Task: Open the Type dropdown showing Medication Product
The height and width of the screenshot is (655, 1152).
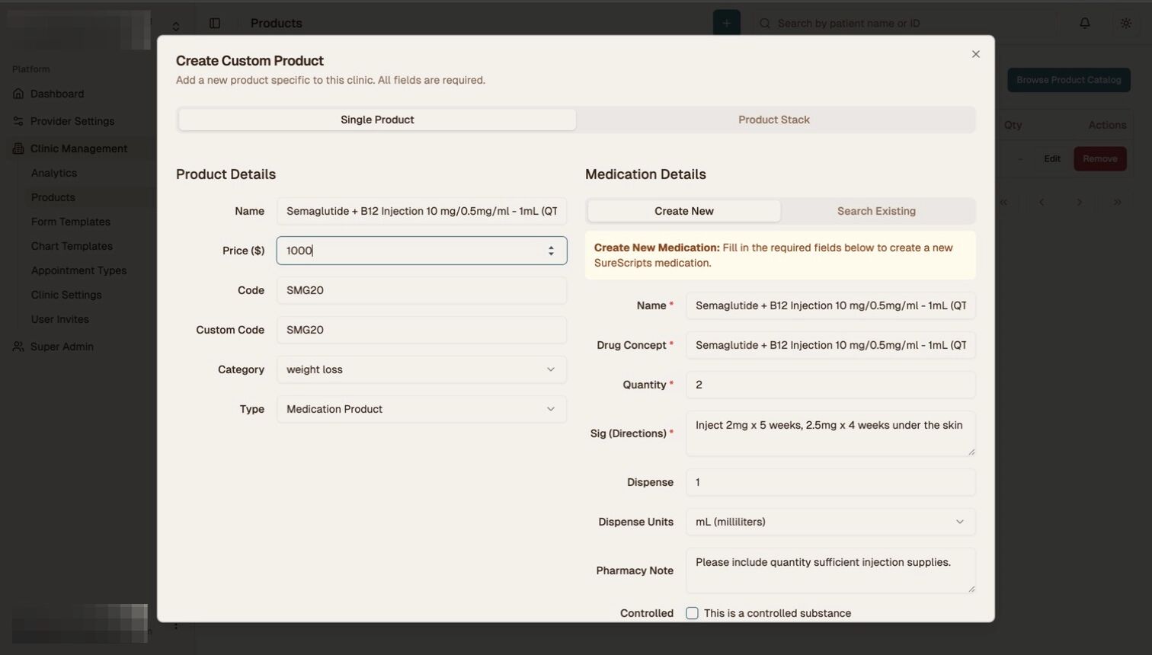Action: [421, 409]
